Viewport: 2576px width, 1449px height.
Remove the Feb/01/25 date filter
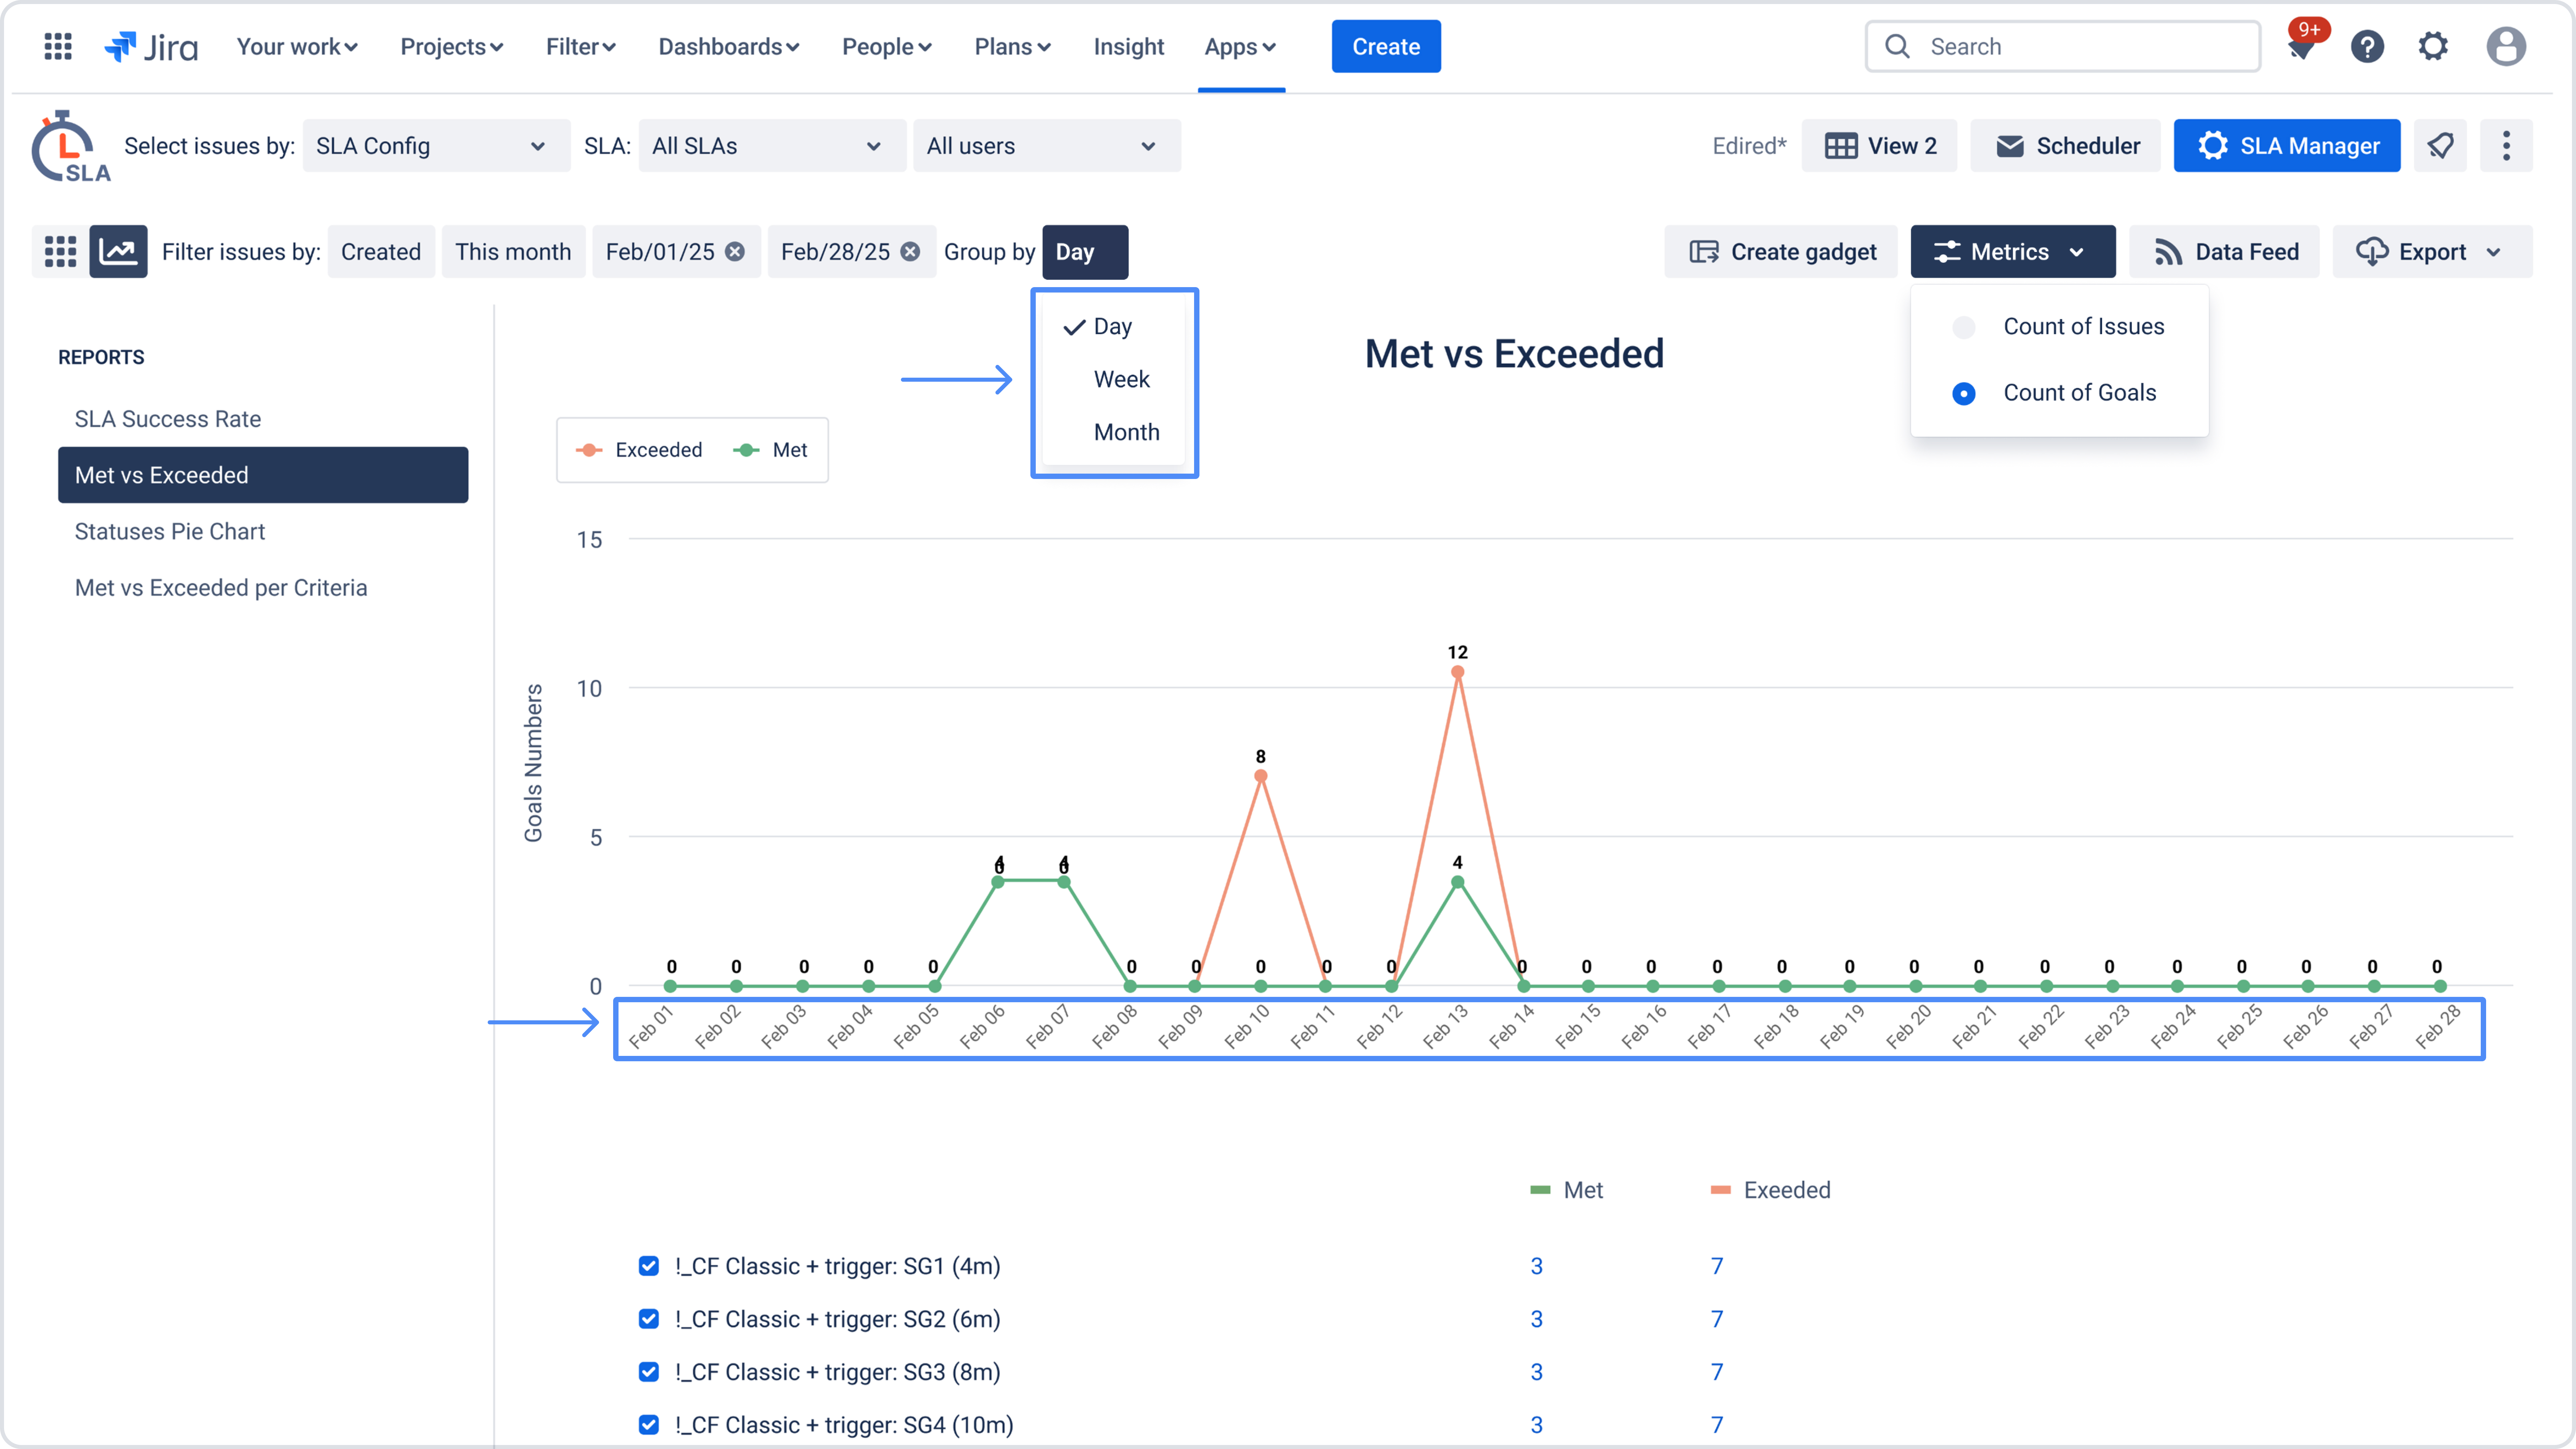[x=735, y=252]
